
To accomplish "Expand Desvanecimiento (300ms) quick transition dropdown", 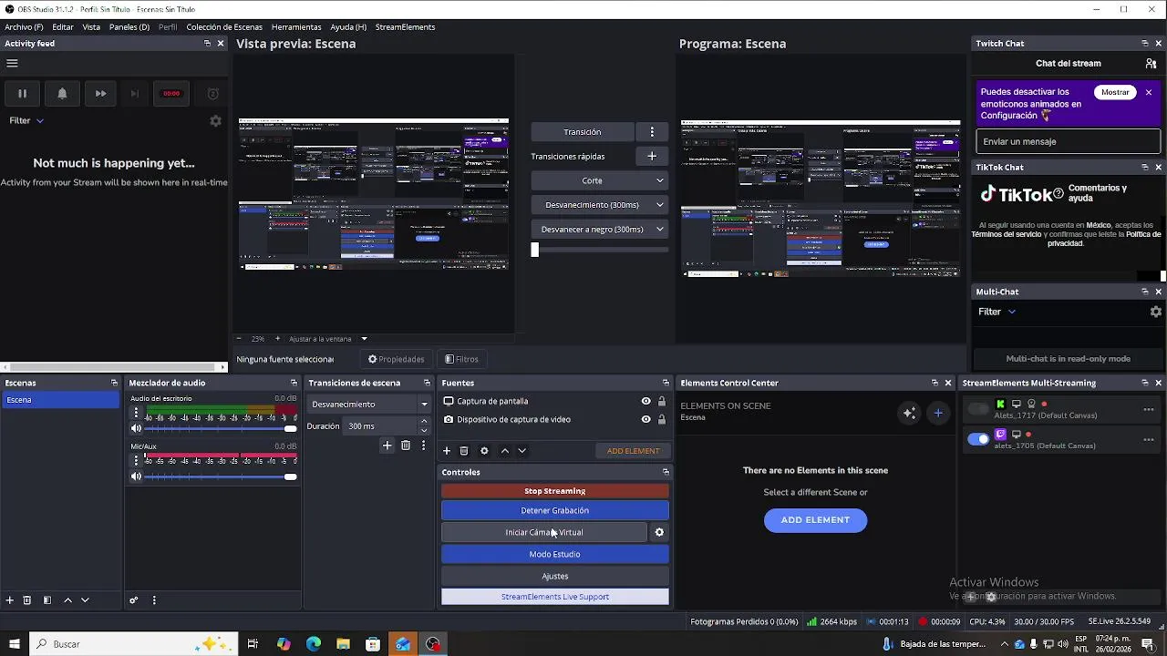I will pyautogui.click(x=600, y=205).
